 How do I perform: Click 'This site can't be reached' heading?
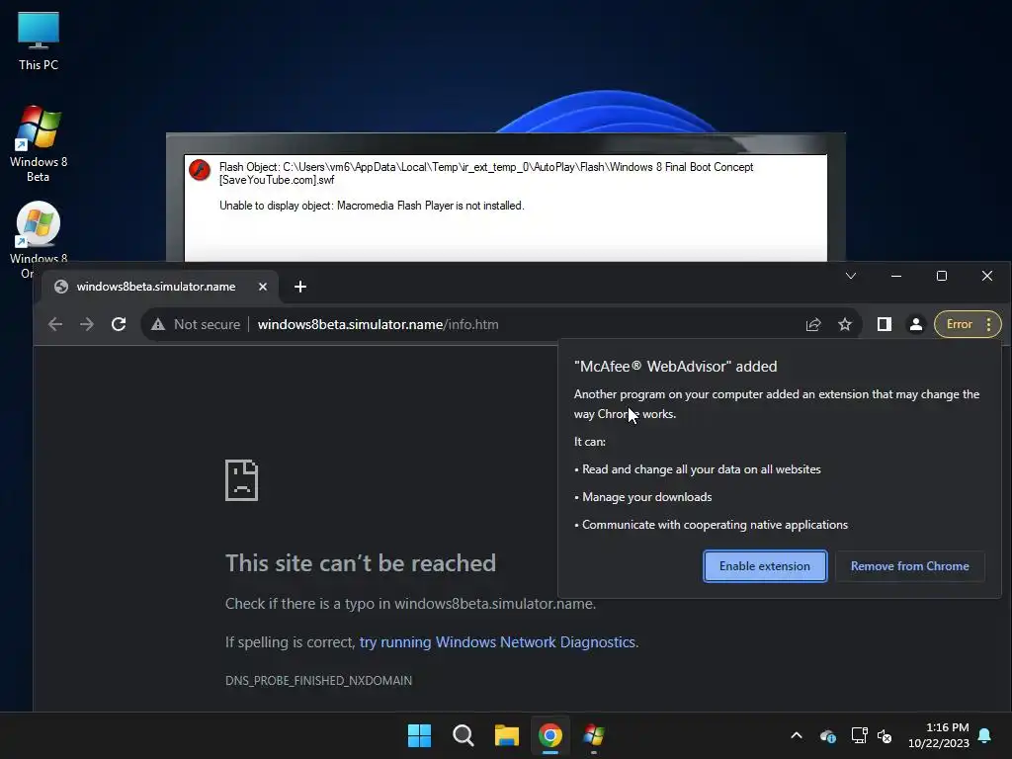pos(360,563)
